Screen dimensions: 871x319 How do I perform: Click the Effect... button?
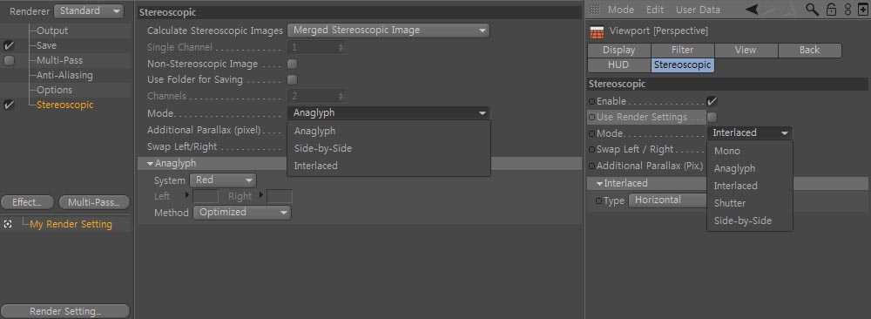pos(27,202)
